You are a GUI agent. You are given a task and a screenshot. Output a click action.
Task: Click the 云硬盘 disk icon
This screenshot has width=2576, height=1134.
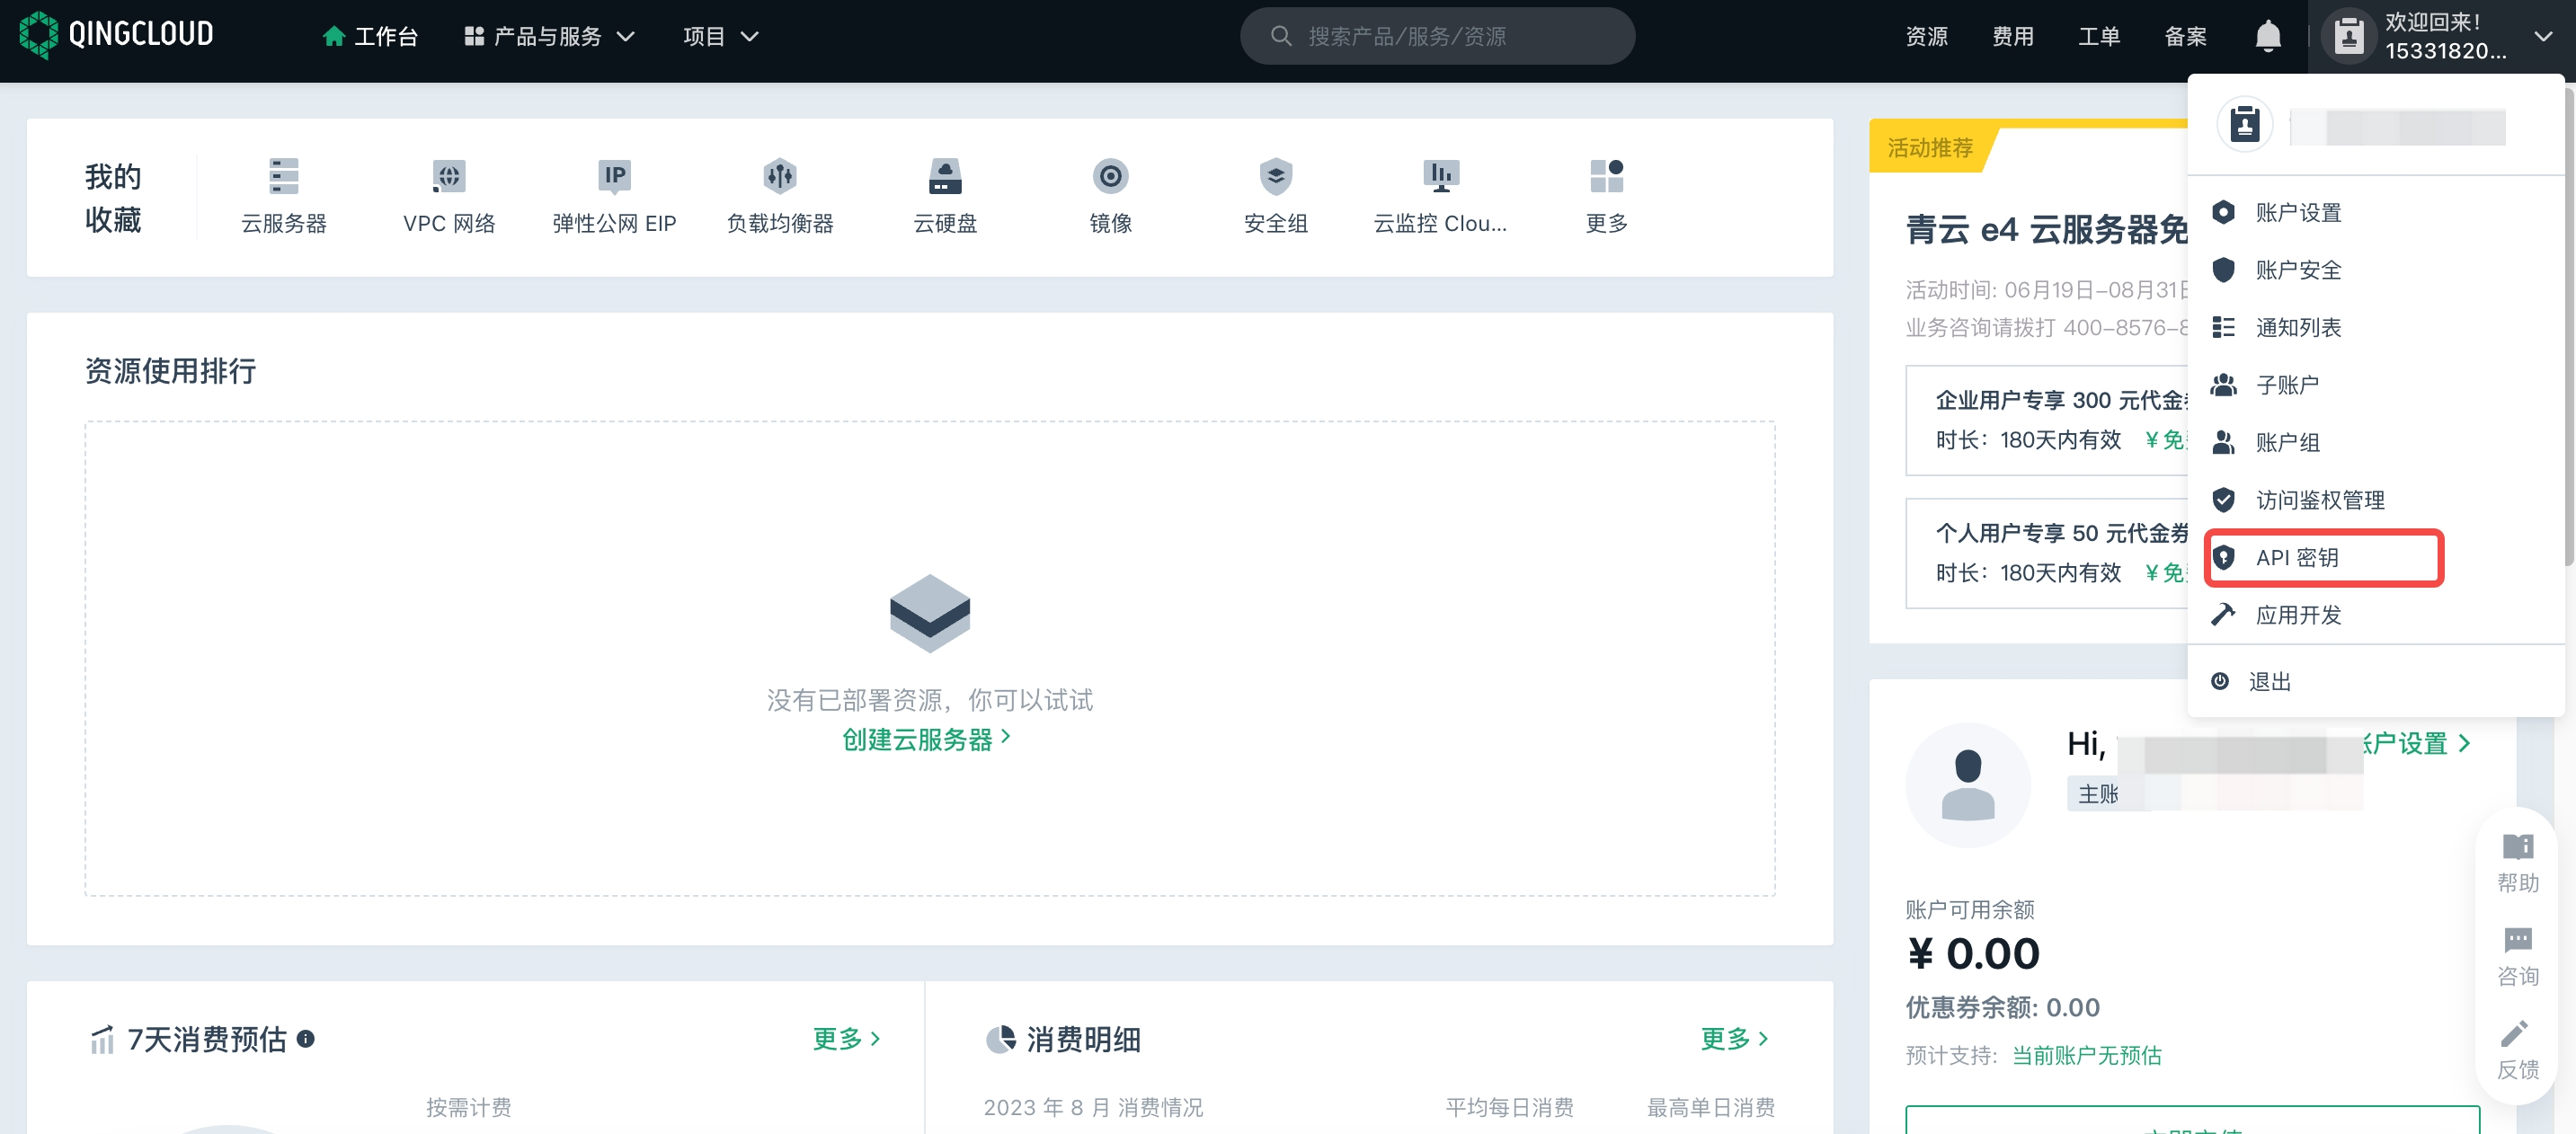[944, 177]
